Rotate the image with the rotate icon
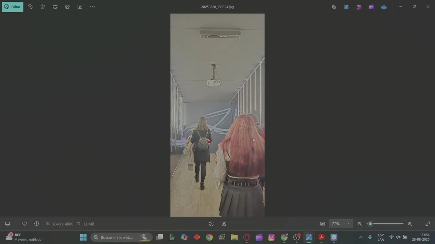Image resolution: width=435 pixels, height=244 pixels. point(30,7)
